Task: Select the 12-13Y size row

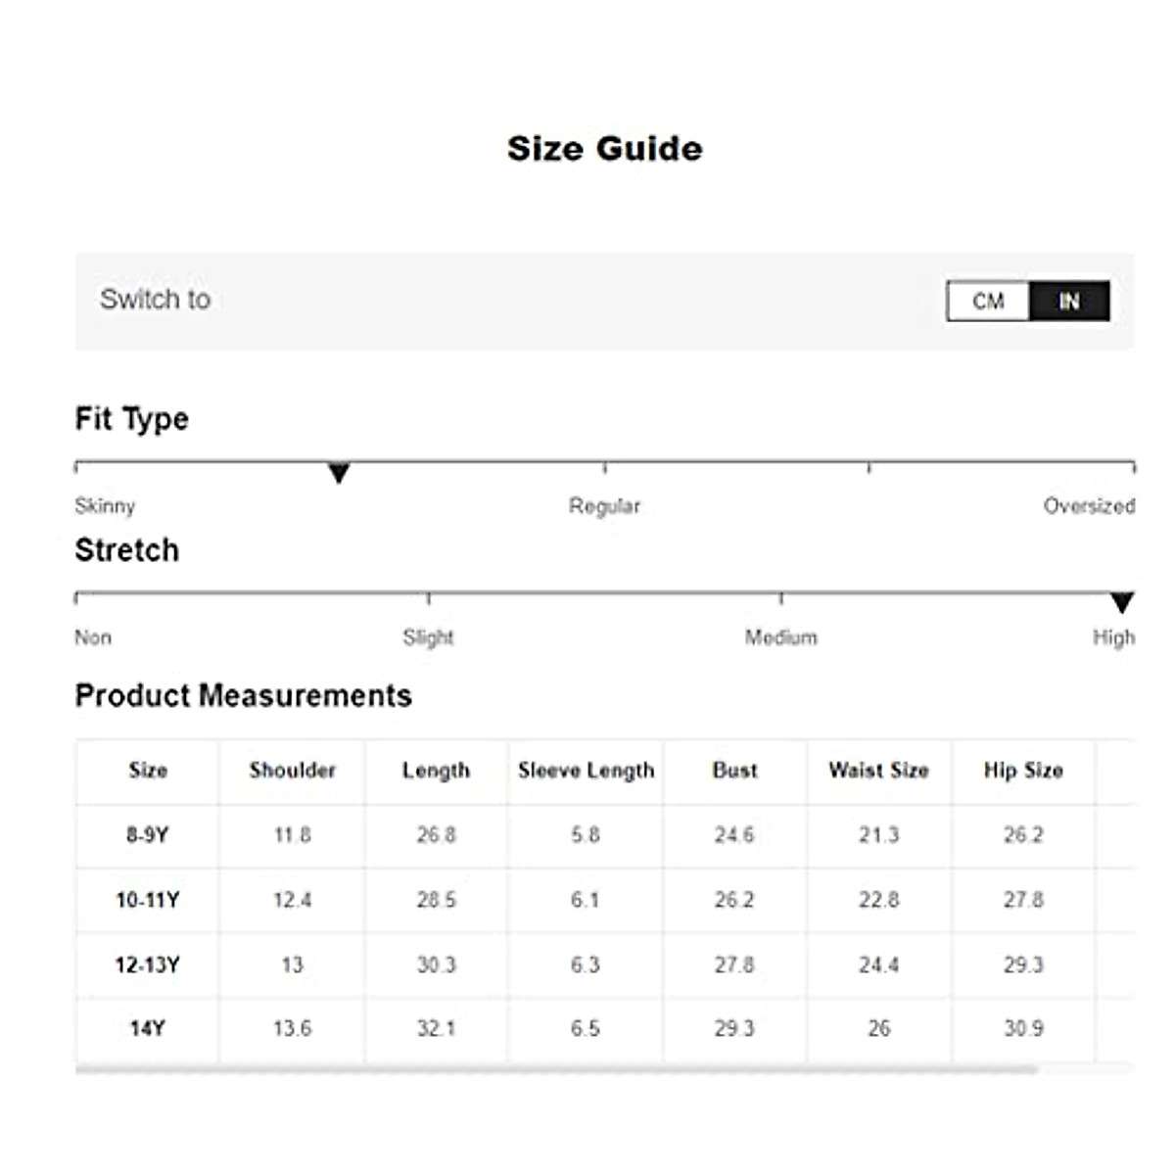Action: pos(147,964)
